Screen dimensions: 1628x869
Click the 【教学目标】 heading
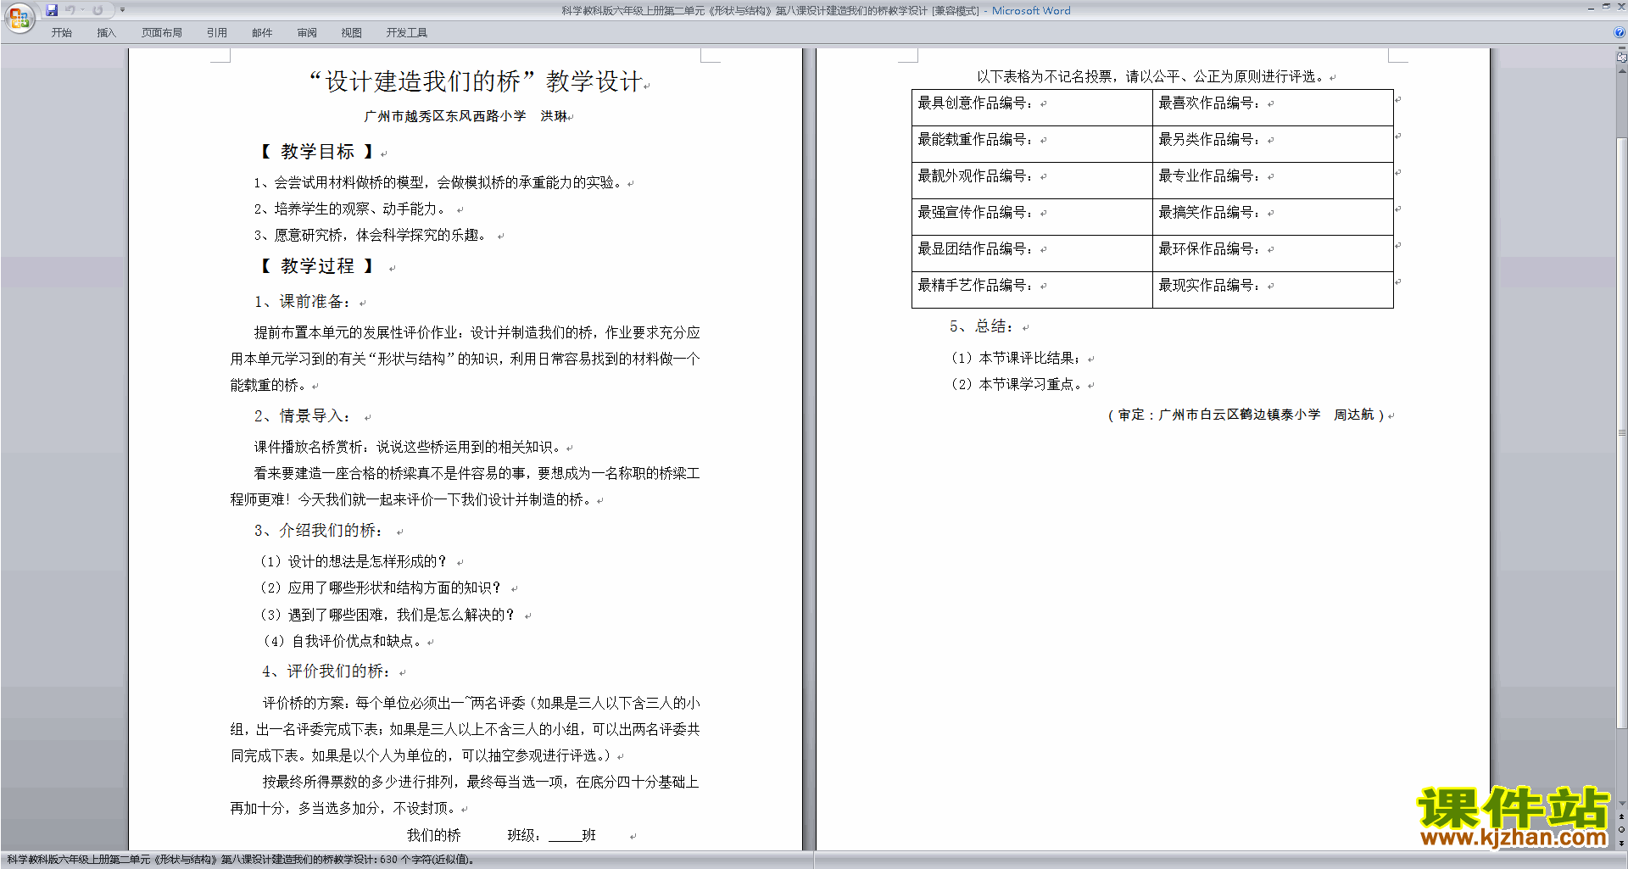click(x=317, y=152)
